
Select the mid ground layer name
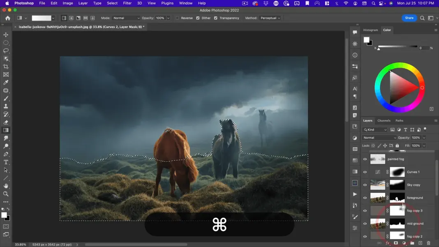coord(415,224)
